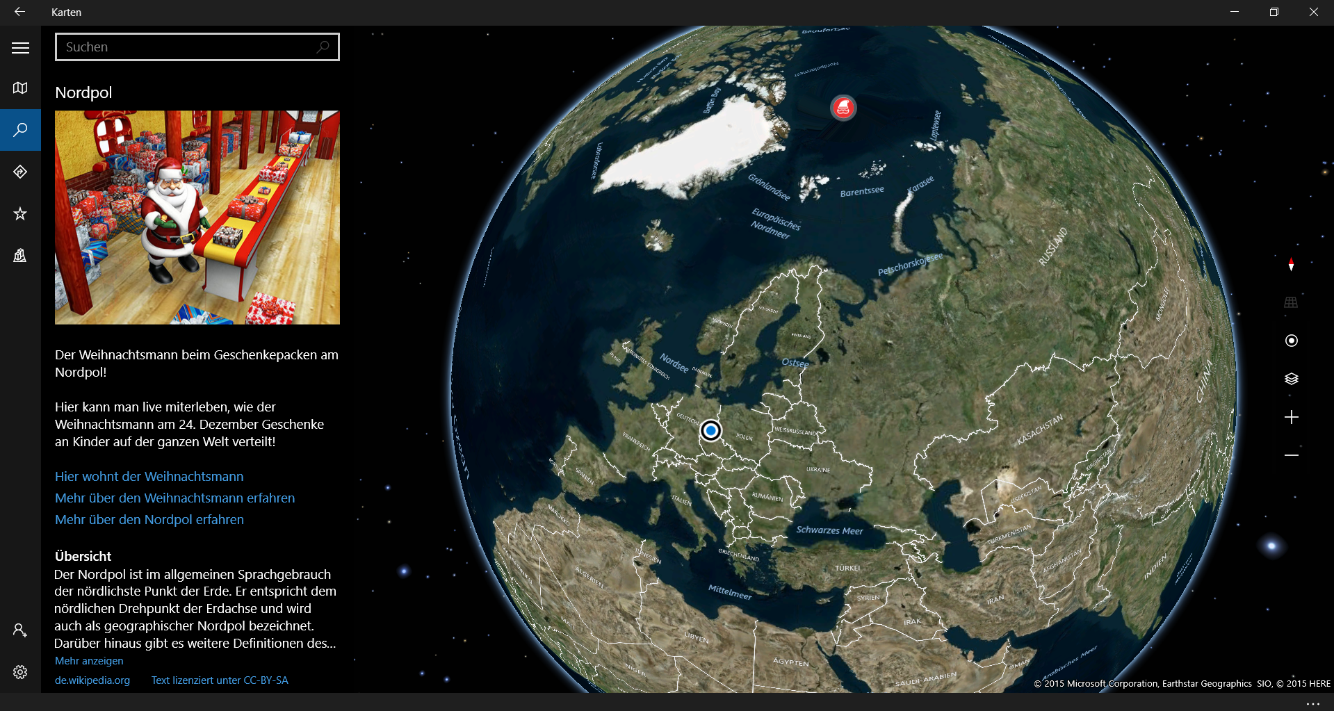1334x711 pixels.
Task: Switch to the Map view icon
Action: tap(20, 88)
